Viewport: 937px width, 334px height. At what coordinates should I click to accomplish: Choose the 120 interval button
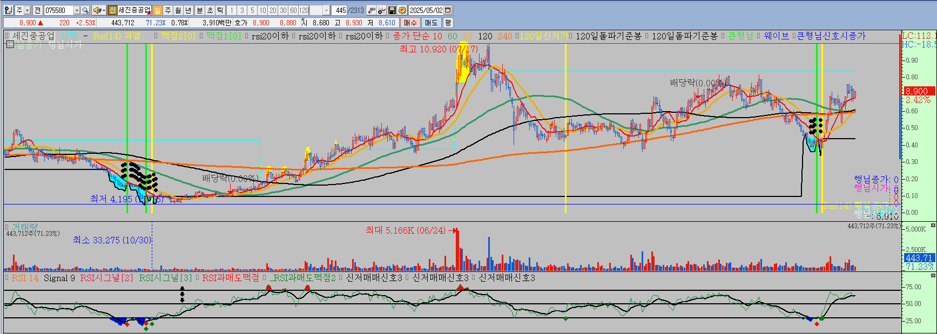click(x=304, y=10)
